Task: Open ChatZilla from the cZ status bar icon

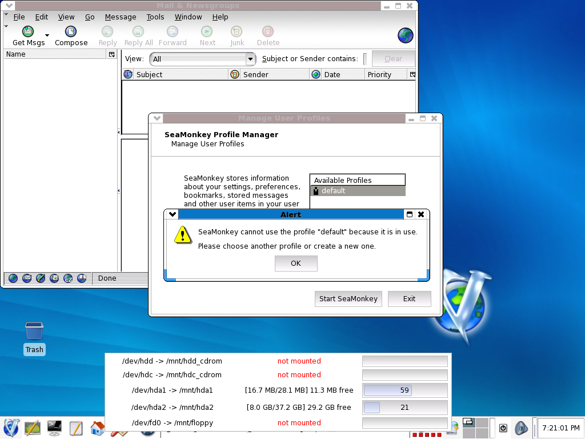Action: click(x=68, y=278)
